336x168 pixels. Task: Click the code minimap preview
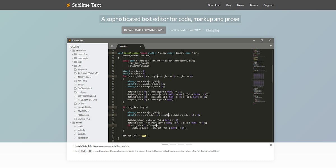coord(258,76)
